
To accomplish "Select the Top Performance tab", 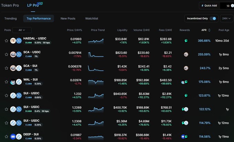I will [x=39, y=19].
